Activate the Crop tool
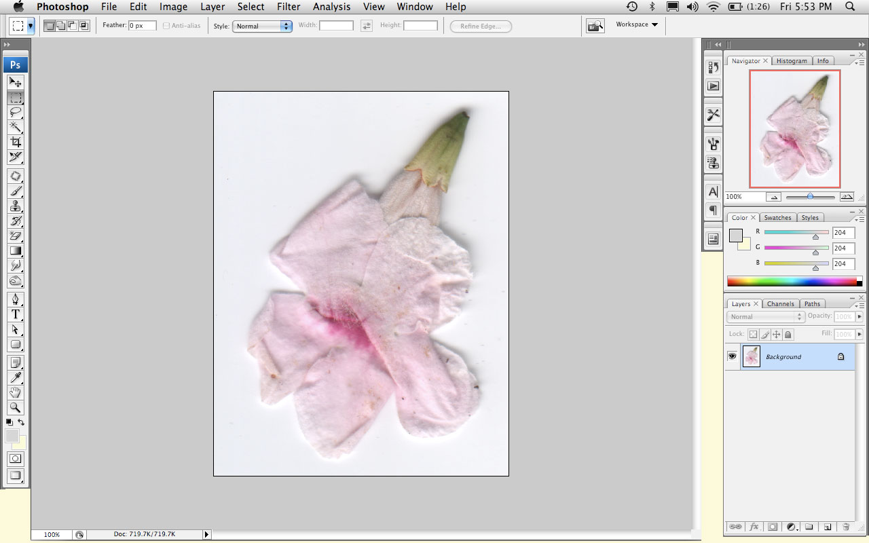The image size is (869, 543). click(16, 142)
